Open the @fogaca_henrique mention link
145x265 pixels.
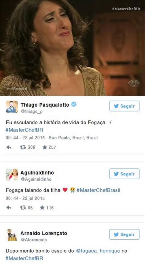(98, 251)
